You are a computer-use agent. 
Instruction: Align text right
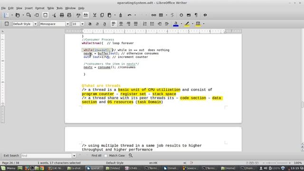tap(128, 24)
